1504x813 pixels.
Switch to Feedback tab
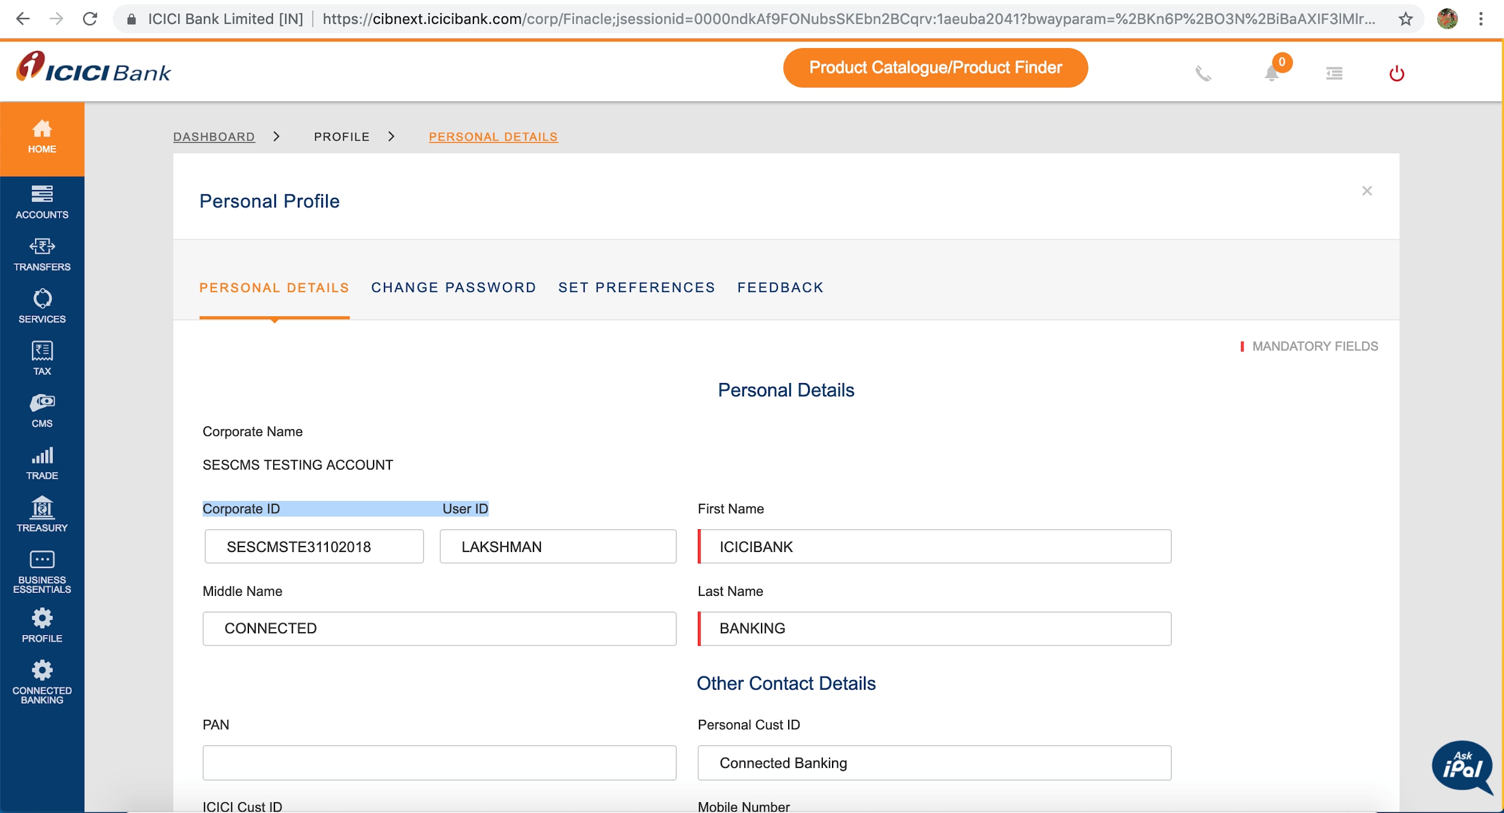pyautogui.click(x=780, y=287)
